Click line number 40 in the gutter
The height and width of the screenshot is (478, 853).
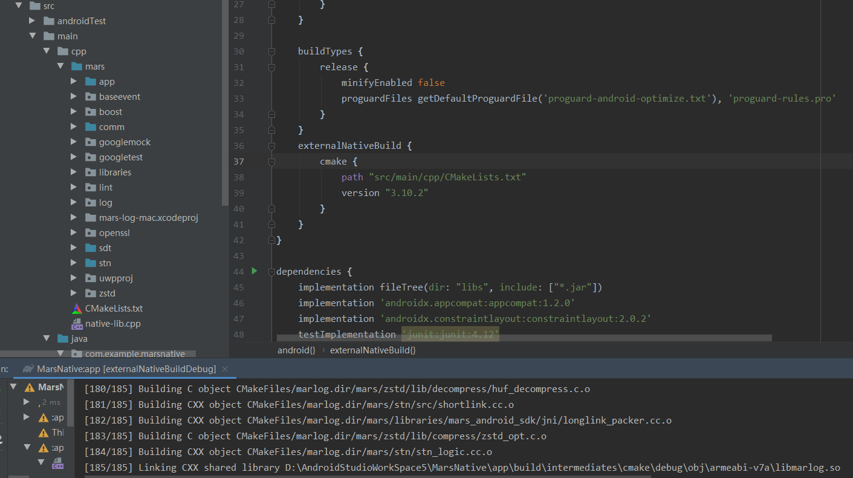[x=238, y=209]
